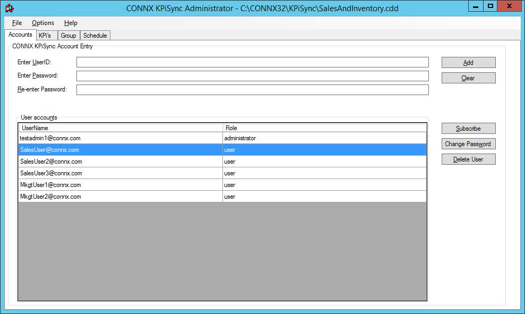Click the CONNX app icon in title bar

click(10, 8)
